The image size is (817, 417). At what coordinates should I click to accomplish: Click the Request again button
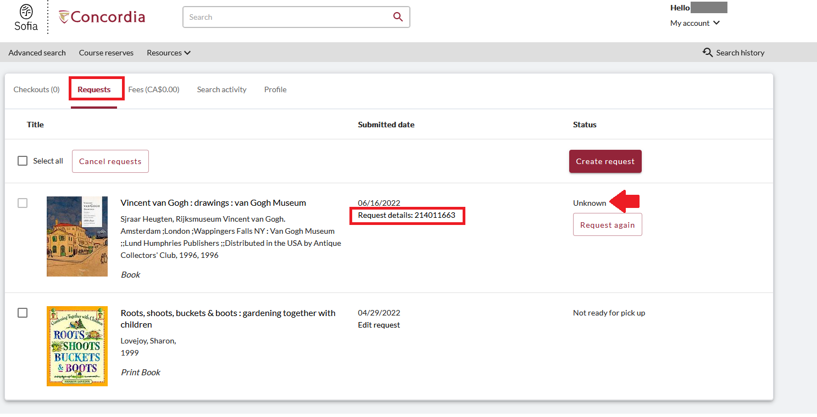click(608, 225)
